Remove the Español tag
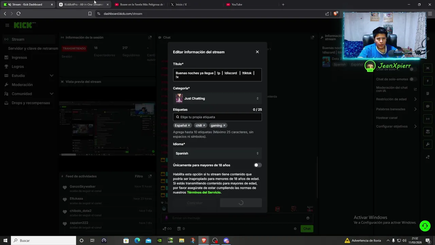The width and height of the screenshot is (435, 245). point(189,126)
